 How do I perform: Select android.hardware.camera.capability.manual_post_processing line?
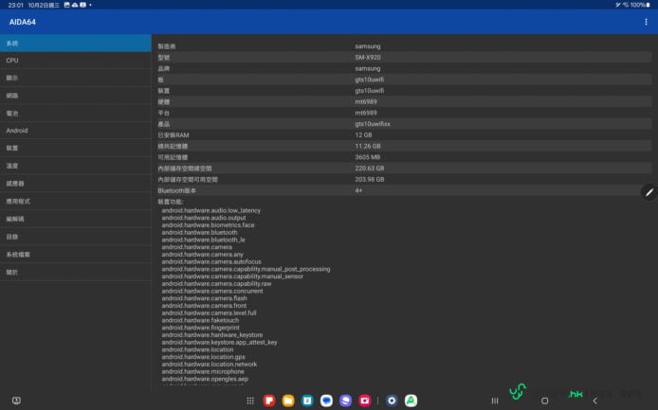tap(246, 269)
